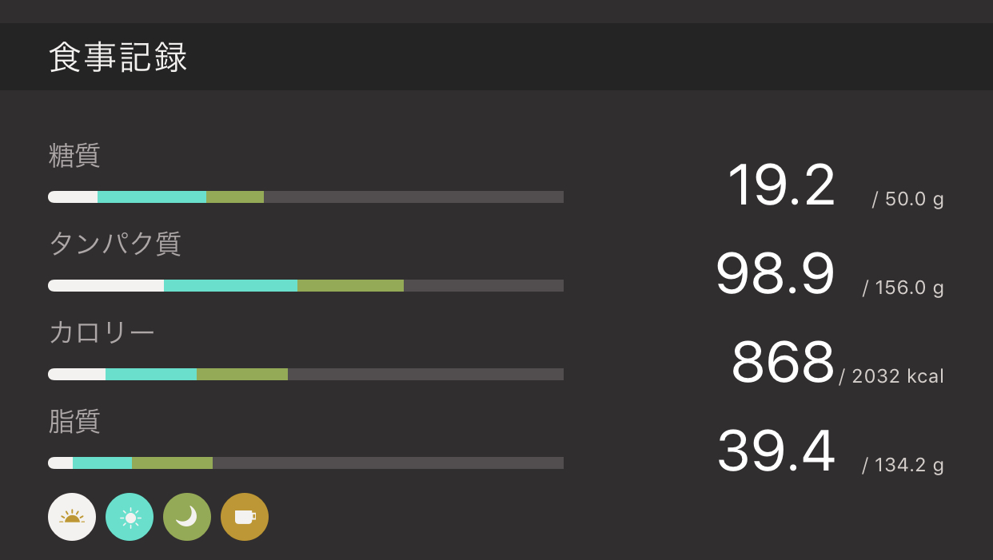Click the green segment of 脂質 bar
This screenshot has width=993, height=560.
(x=172, y=463)
